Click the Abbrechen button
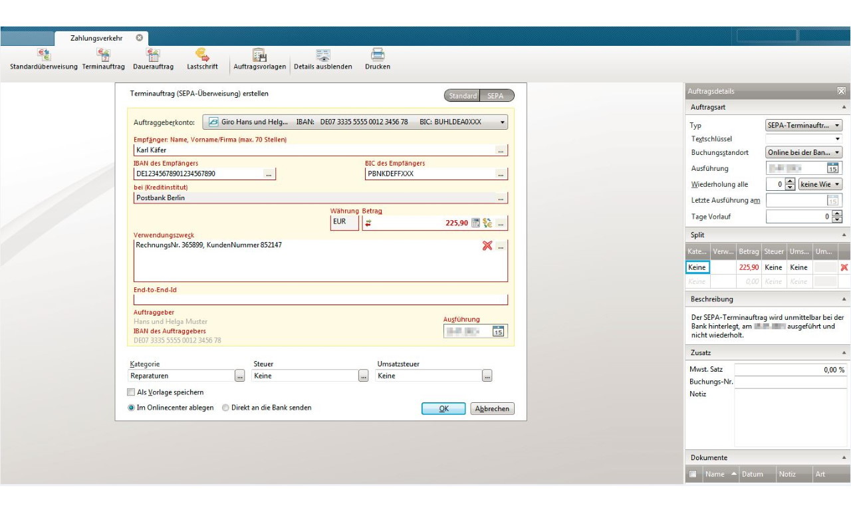Viewport: 851px width, 512px height. [x=492, y=409]
